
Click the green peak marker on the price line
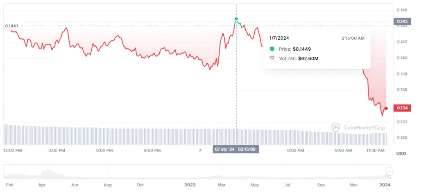coord(236,19)
